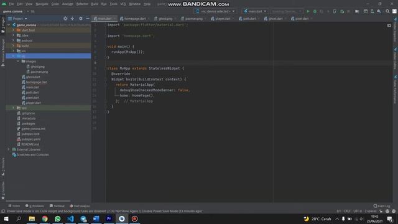Open the TODO tool window
Viewport: 398px width, 224px height.
pyautogui.click(x=14, y=206)
